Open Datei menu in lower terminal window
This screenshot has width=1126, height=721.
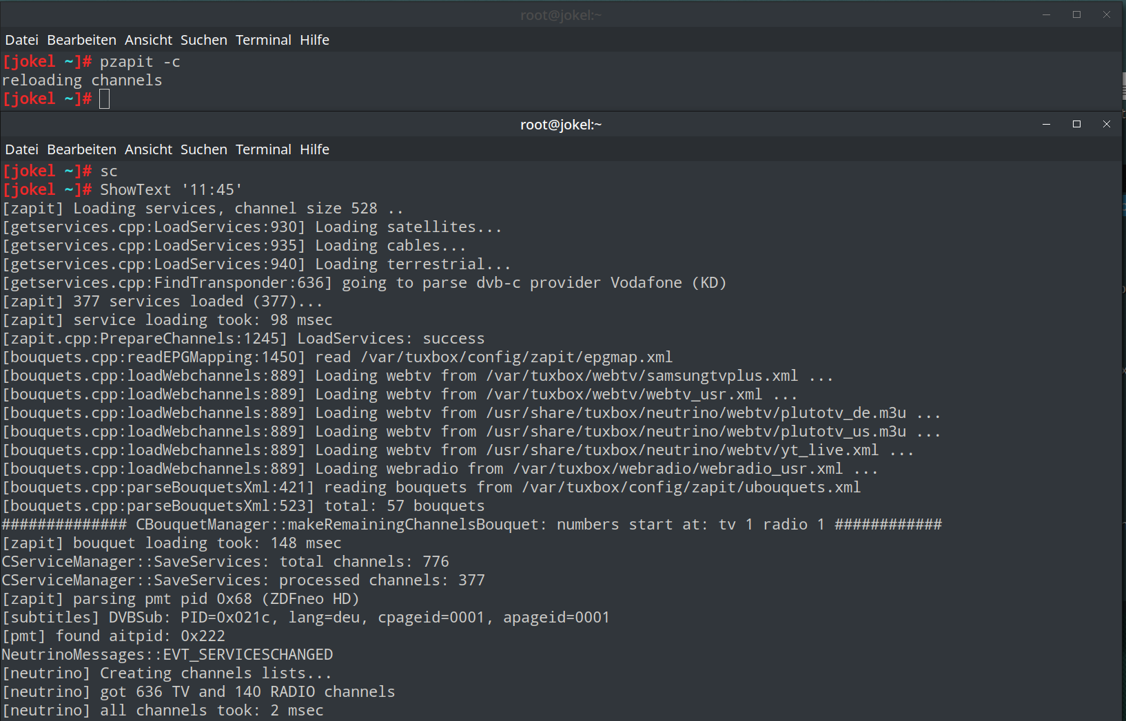pos(21,149)
